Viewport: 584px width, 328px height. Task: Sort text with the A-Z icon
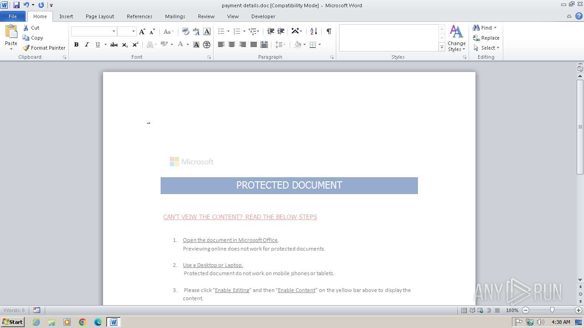click(313, 31)
